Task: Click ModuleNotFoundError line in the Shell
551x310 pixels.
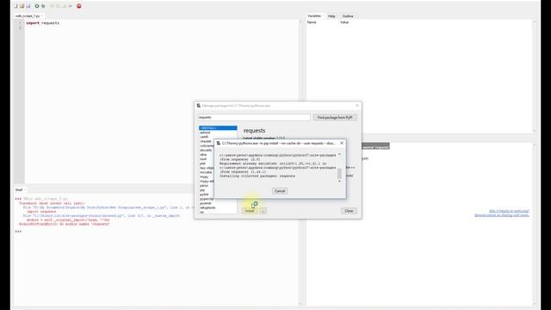Action: coord(65,224)
